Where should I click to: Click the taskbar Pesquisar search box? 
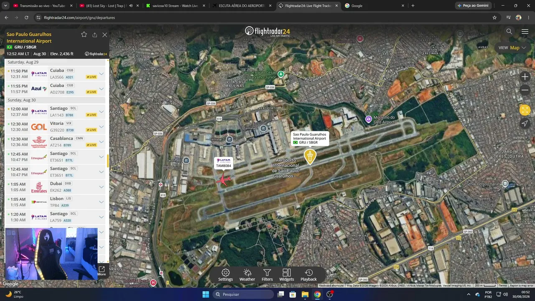[x=244, y=294]
